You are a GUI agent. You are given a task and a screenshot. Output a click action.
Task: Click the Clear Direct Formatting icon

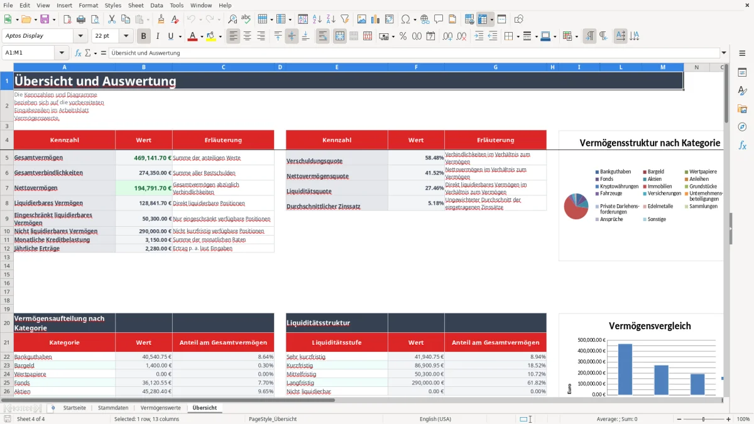coord(175,19)
